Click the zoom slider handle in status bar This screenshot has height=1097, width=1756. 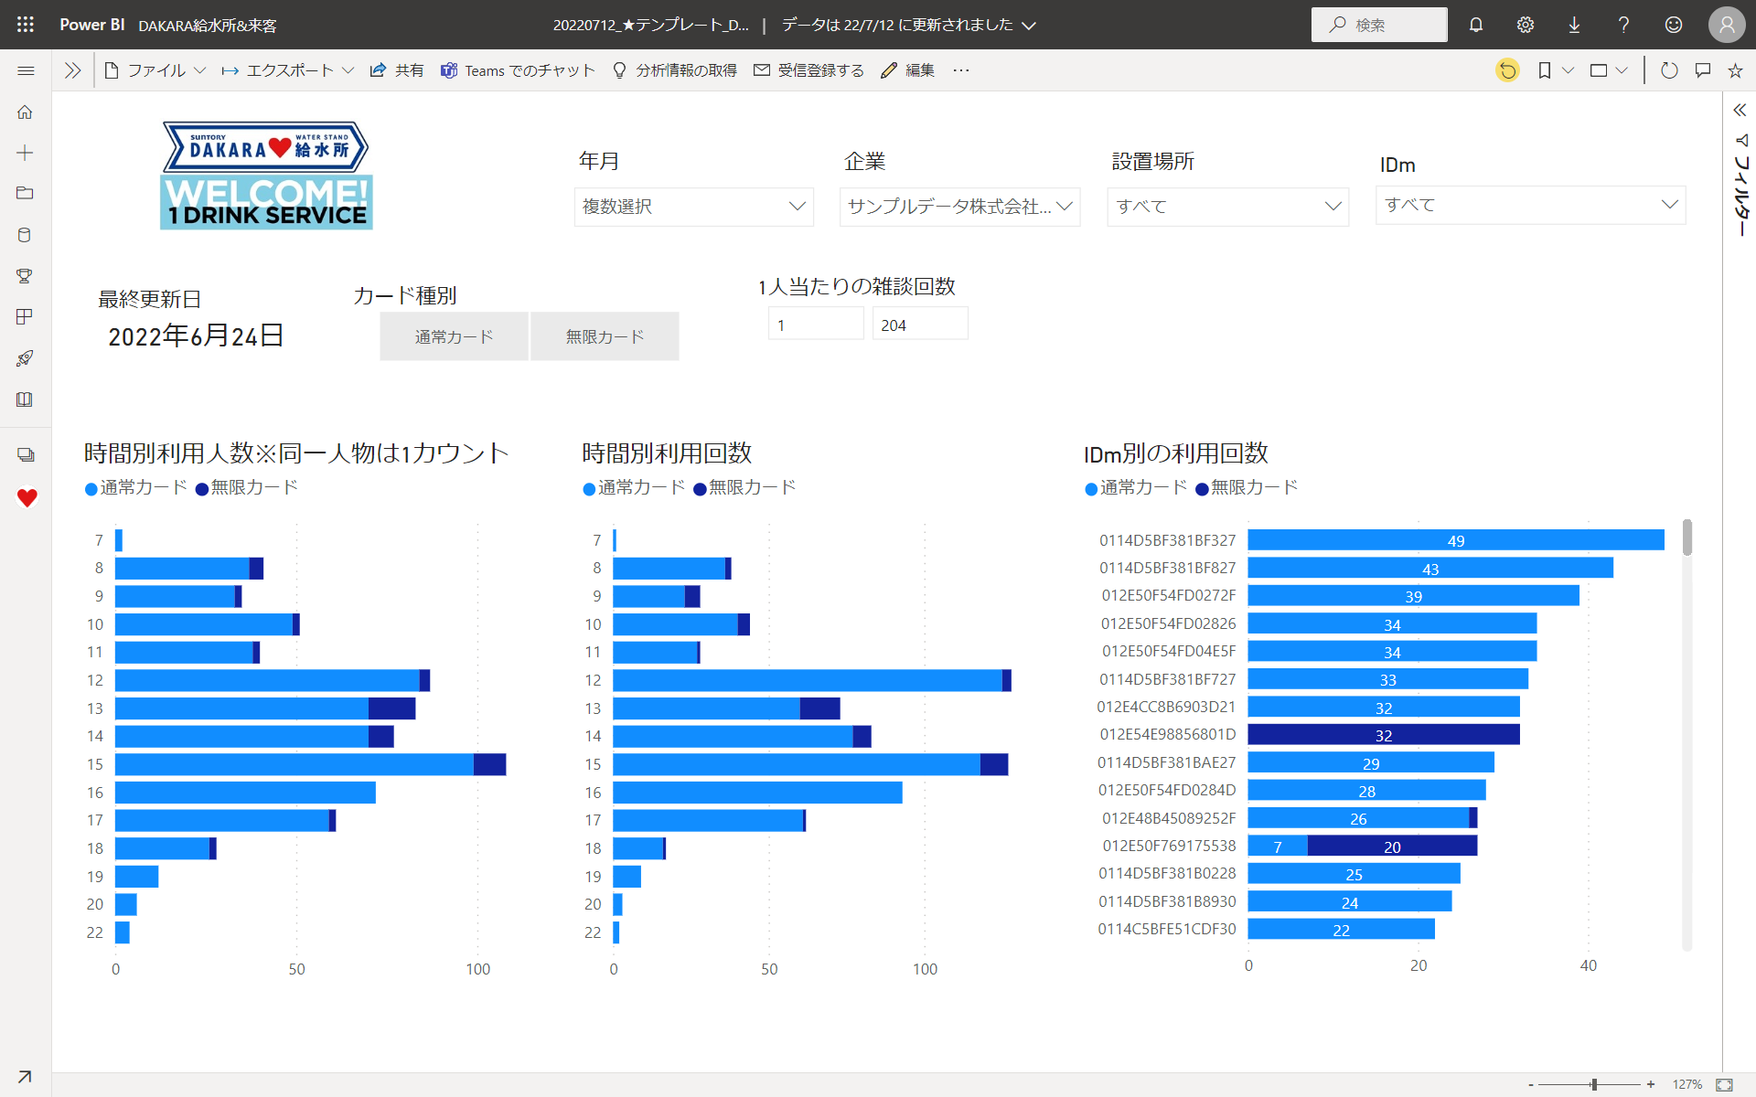[x=1593, y=1084]
